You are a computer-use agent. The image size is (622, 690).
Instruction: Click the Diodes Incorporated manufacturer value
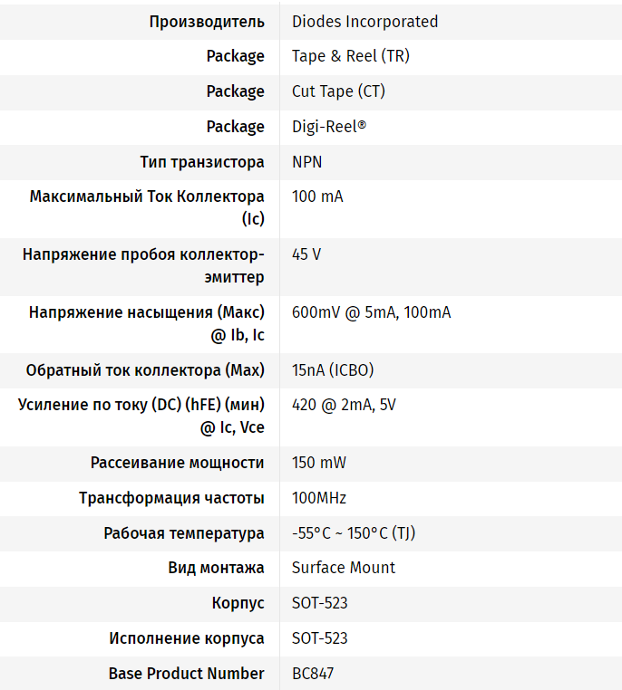coord(364,21)
